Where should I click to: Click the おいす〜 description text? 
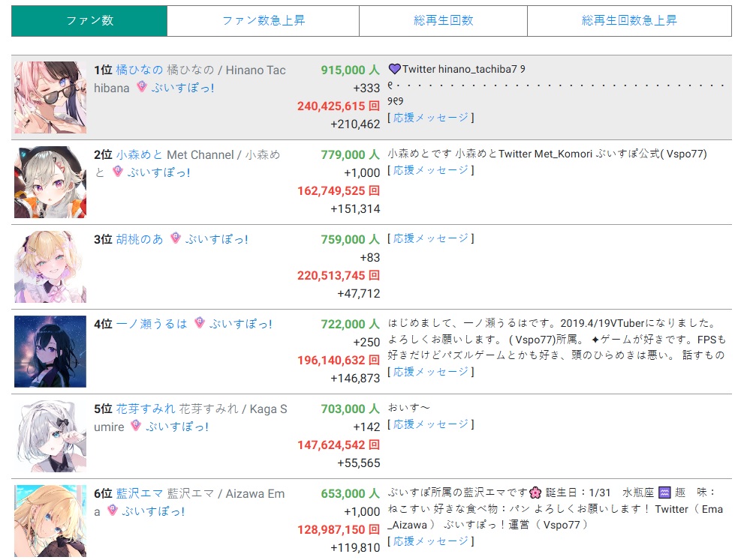pos(408,408)
